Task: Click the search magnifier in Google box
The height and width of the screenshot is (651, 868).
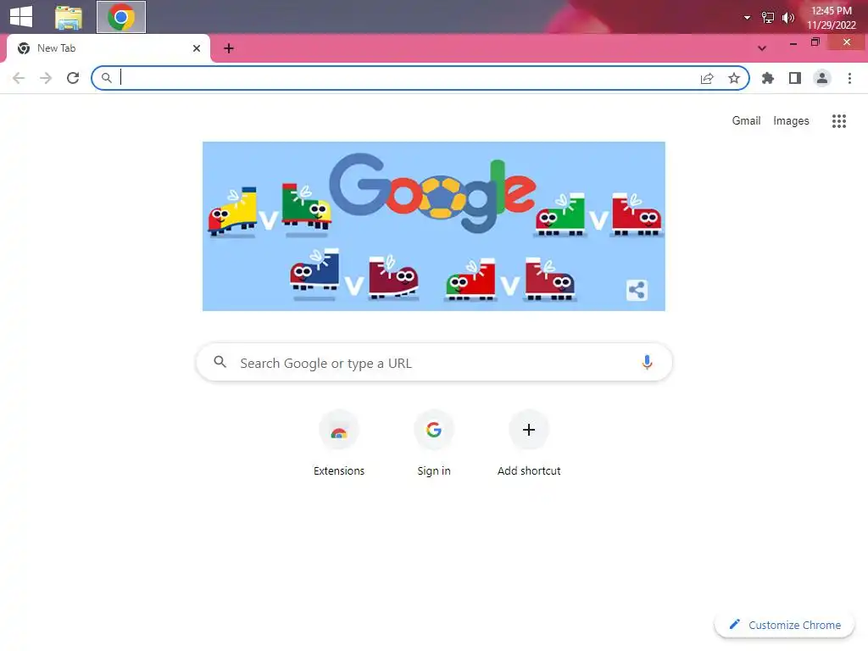Action: pyautogui.click(x=220, y=362)
